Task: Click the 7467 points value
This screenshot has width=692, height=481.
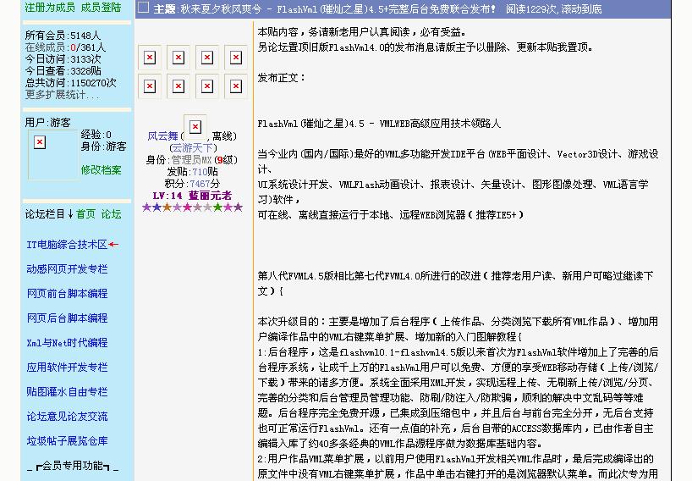Action: pos(200,184)
